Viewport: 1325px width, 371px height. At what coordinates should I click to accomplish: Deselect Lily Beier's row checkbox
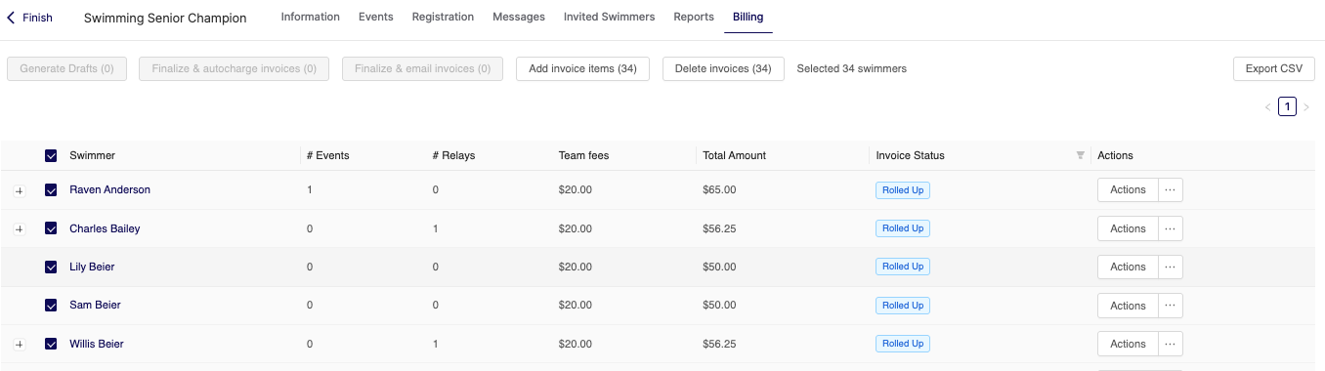pyautogui.click(x=51, y=267)
